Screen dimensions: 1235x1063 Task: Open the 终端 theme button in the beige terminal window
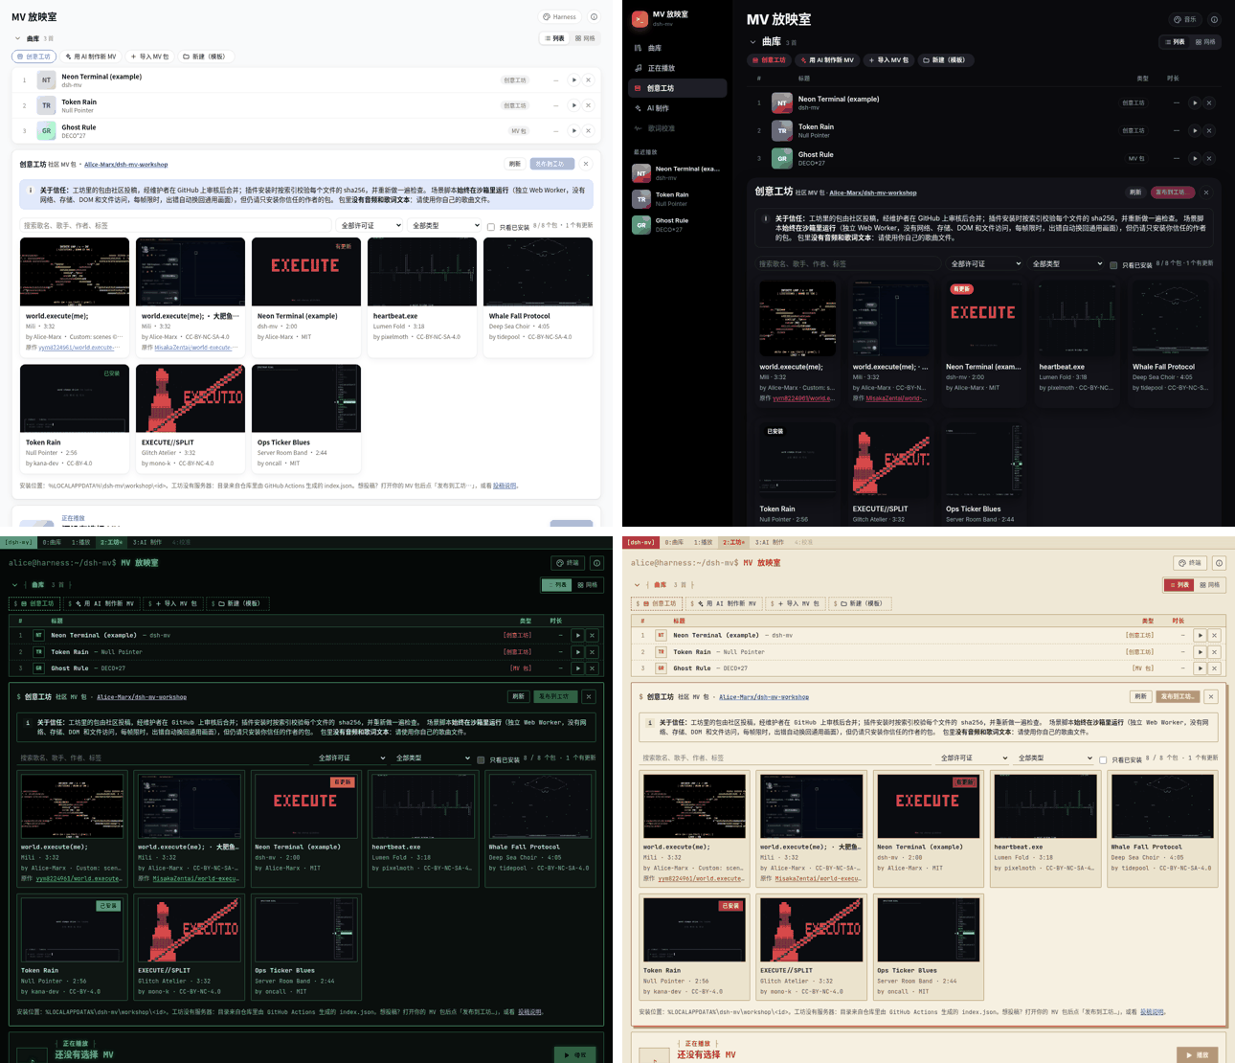(1190, 563)
